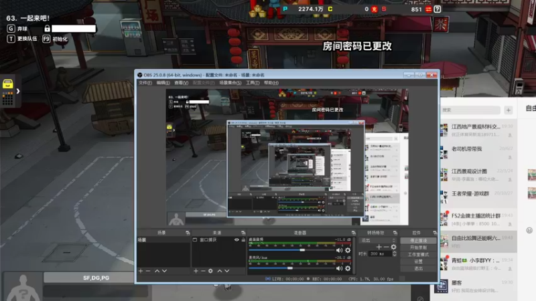
Task: Click the grid keypad icon in game sidebar
Action: tap(7, 99)
